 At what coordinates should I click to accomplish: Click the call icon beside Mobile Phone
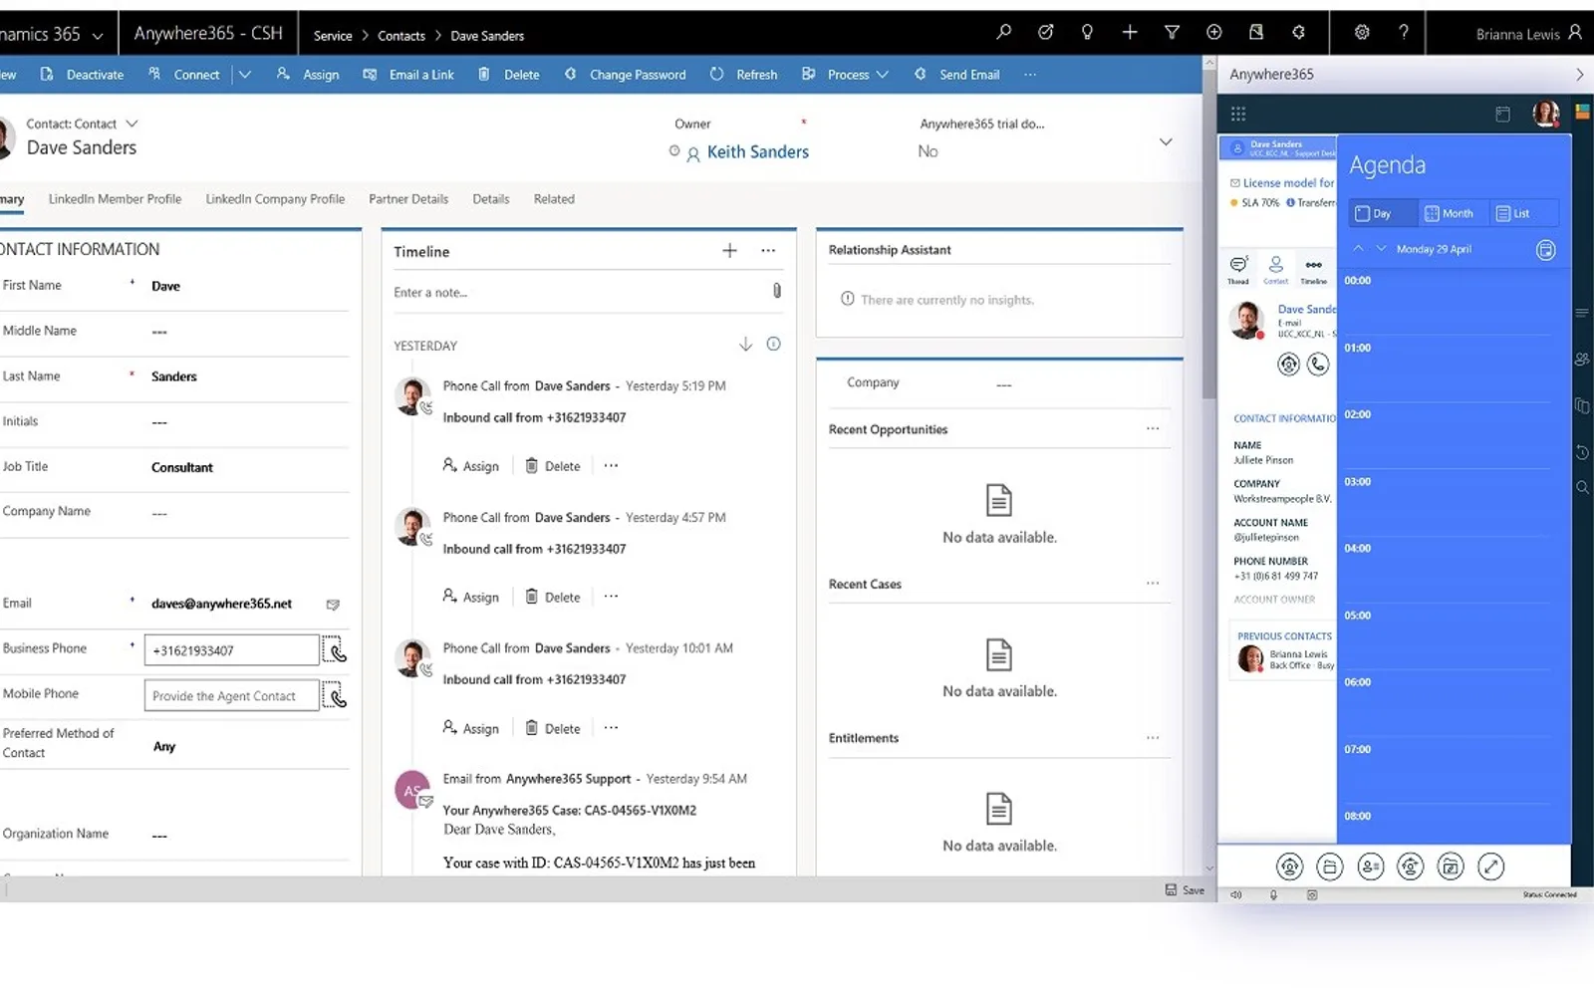tap(336, 695)
